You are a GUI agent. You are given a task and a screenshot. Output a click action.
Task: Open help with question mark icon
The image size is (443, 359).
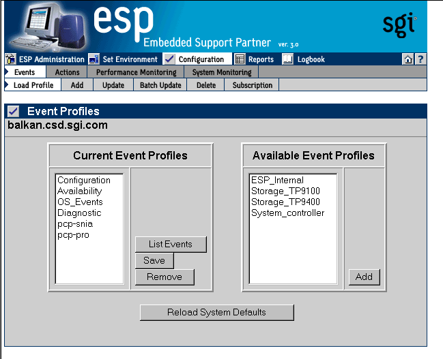click(x=420, y=59)
